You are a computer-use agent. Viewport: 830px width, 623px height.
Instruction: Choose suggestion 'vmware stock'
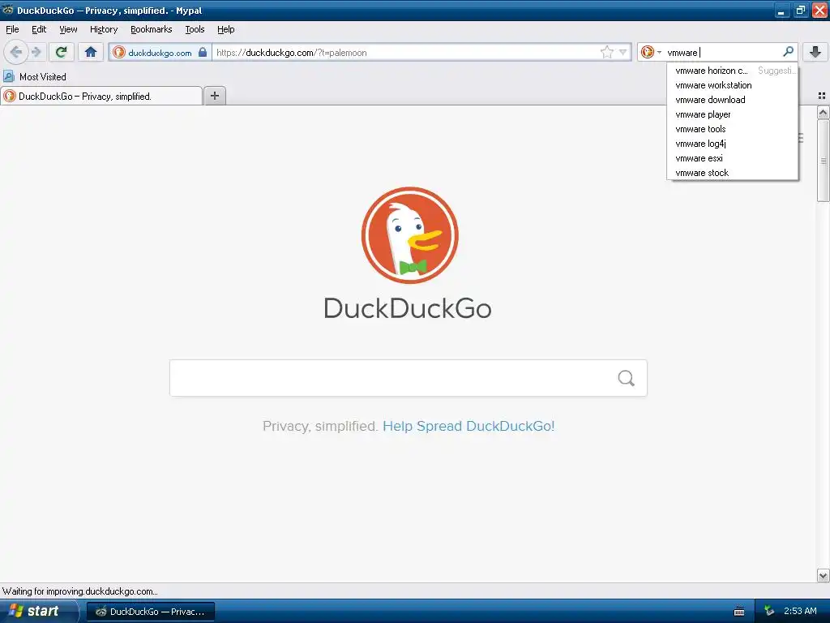pyautogui.click(x=732, y=173)
